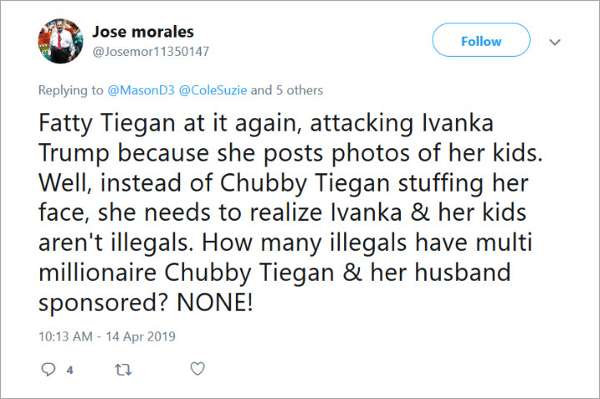The width and height of the screenshot is (600, 399).
Task: Open Jose morales' profile picture
Action: (x=60, y=41)
